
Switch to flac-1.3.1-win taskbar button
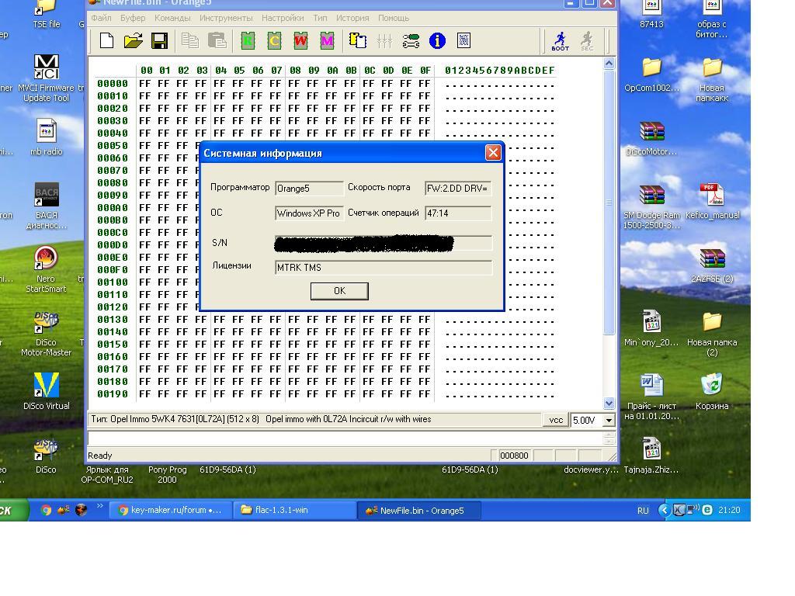pyautogui.click(x=294, y=510)
